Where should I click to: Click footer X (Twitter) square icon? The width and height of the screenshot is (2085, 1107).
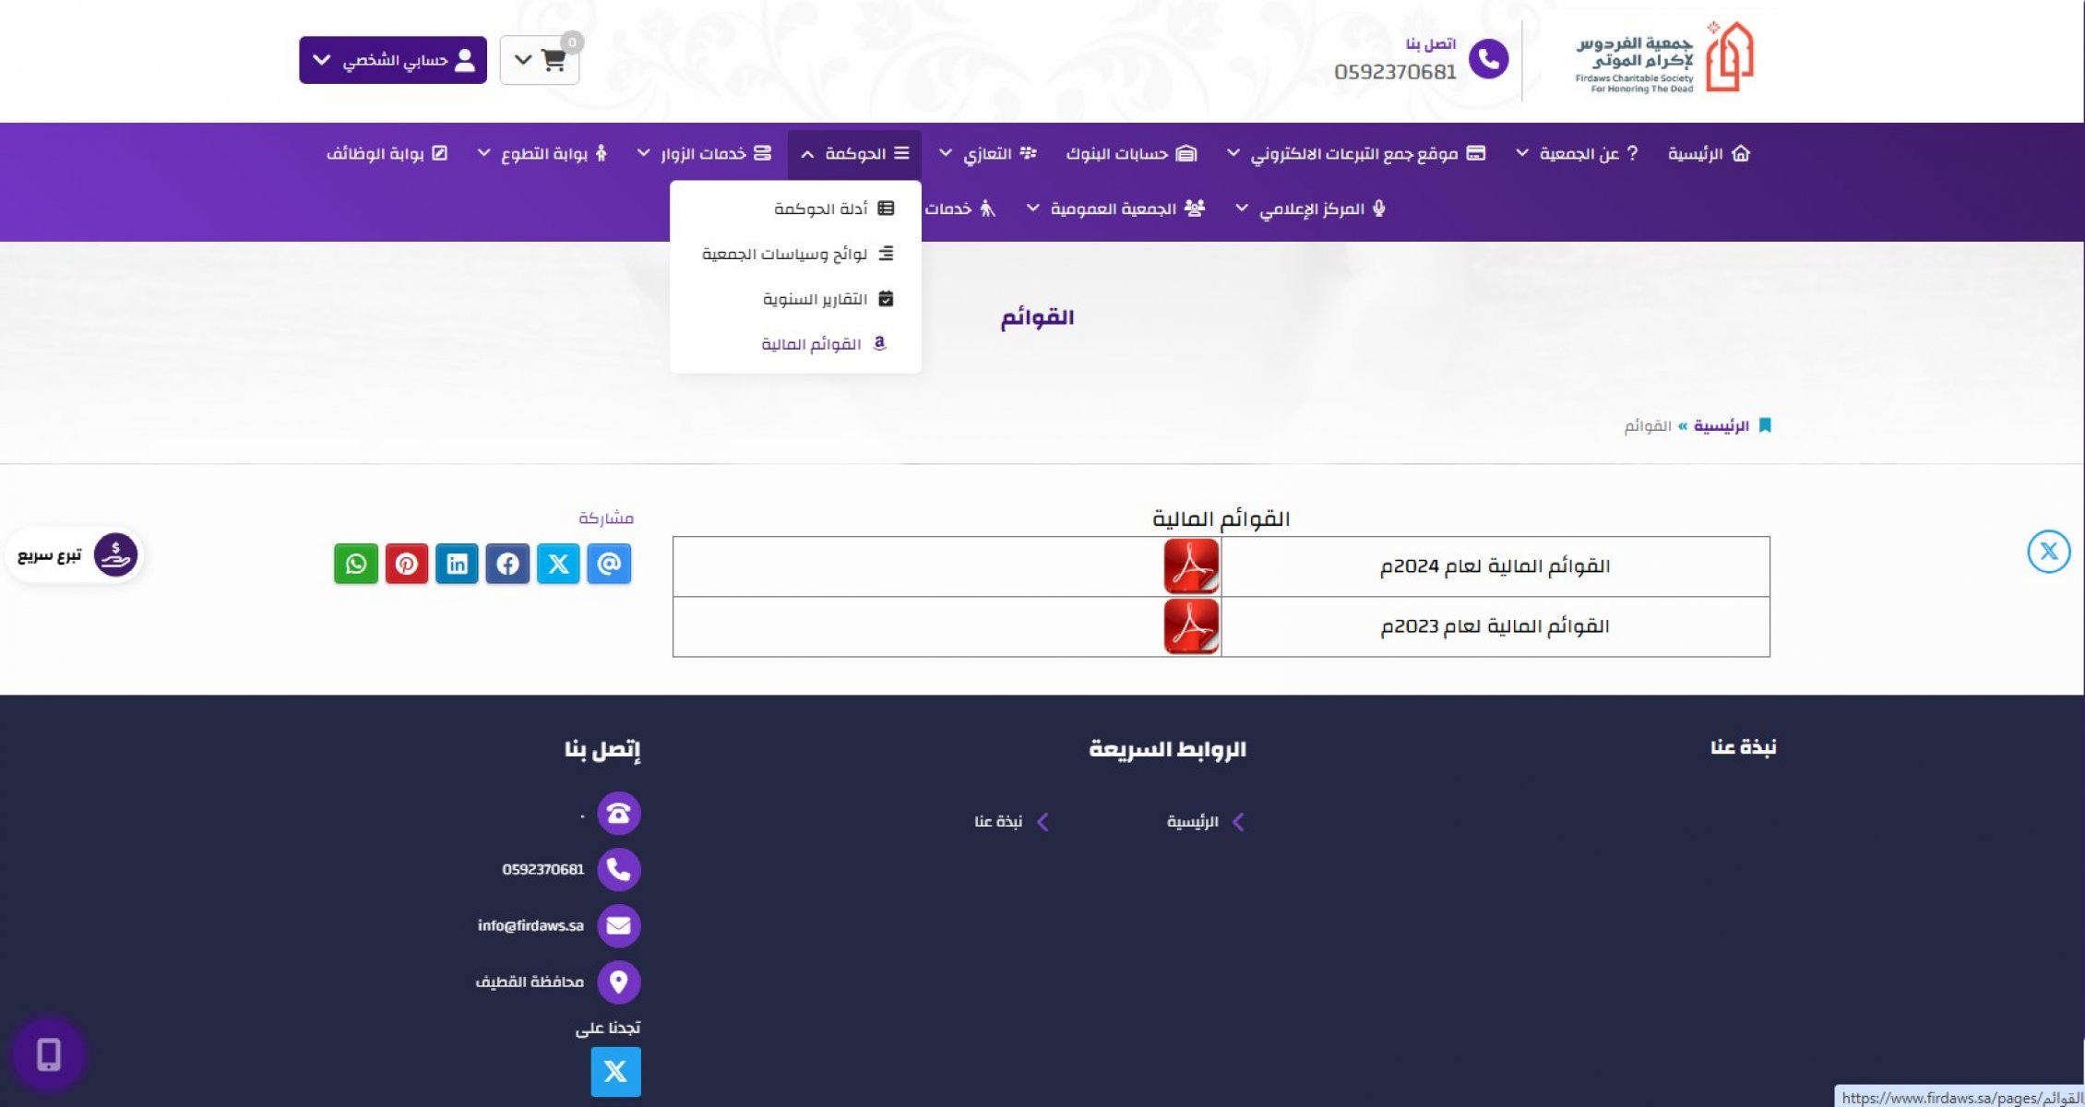pos(615,1071)
